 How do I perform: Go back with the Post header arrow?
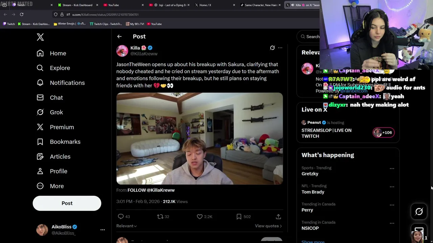coord(119,36)
